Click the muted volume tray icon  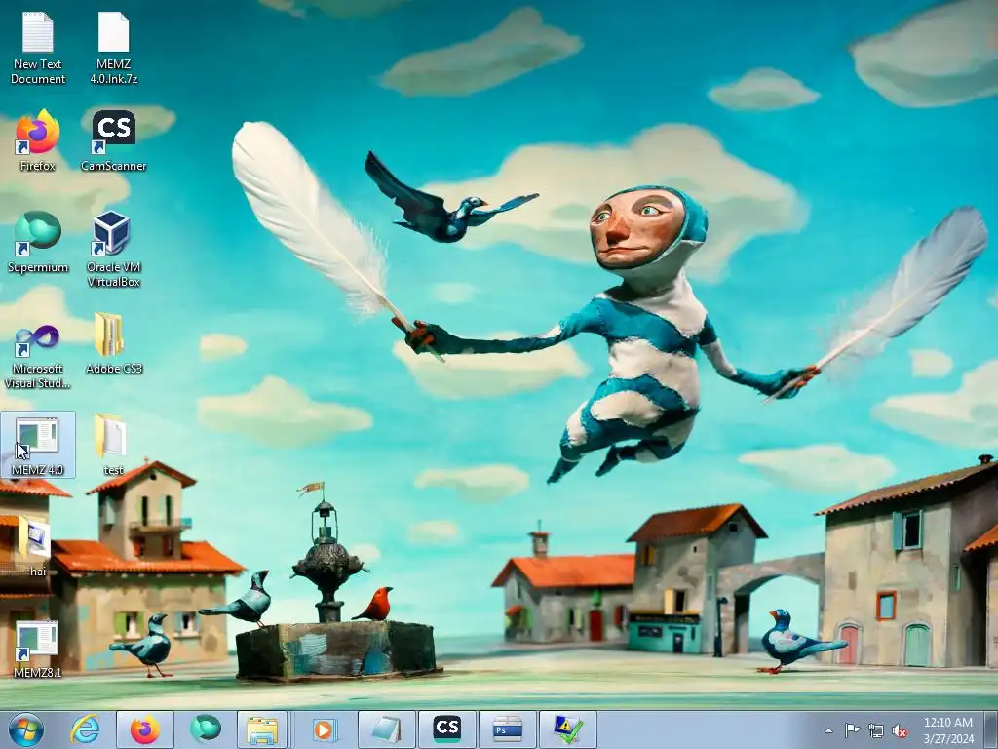900,730
